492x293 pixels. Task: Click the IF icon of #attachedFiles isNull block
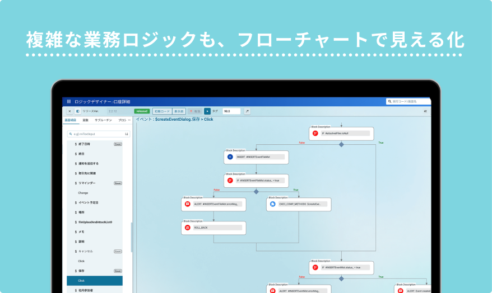[x=315, y=133]
